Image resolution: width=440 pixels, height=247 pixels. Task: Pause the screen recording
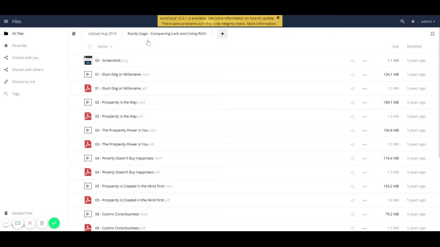click(x=42, y=223)
